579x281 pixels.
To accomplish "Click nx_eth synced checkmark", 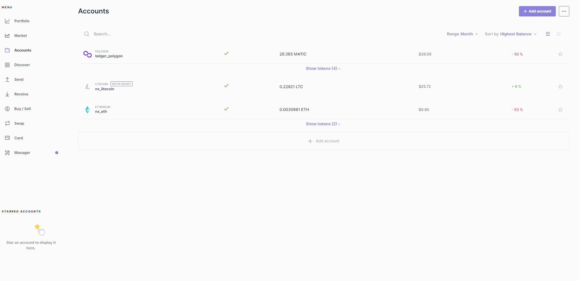I will tap(226, 109).
